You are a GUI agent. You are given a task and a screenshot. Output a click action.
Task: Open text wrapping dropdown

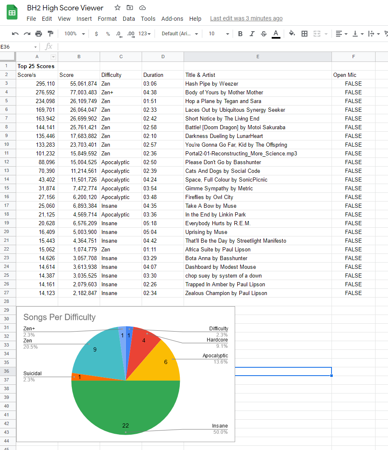[374, 34]
